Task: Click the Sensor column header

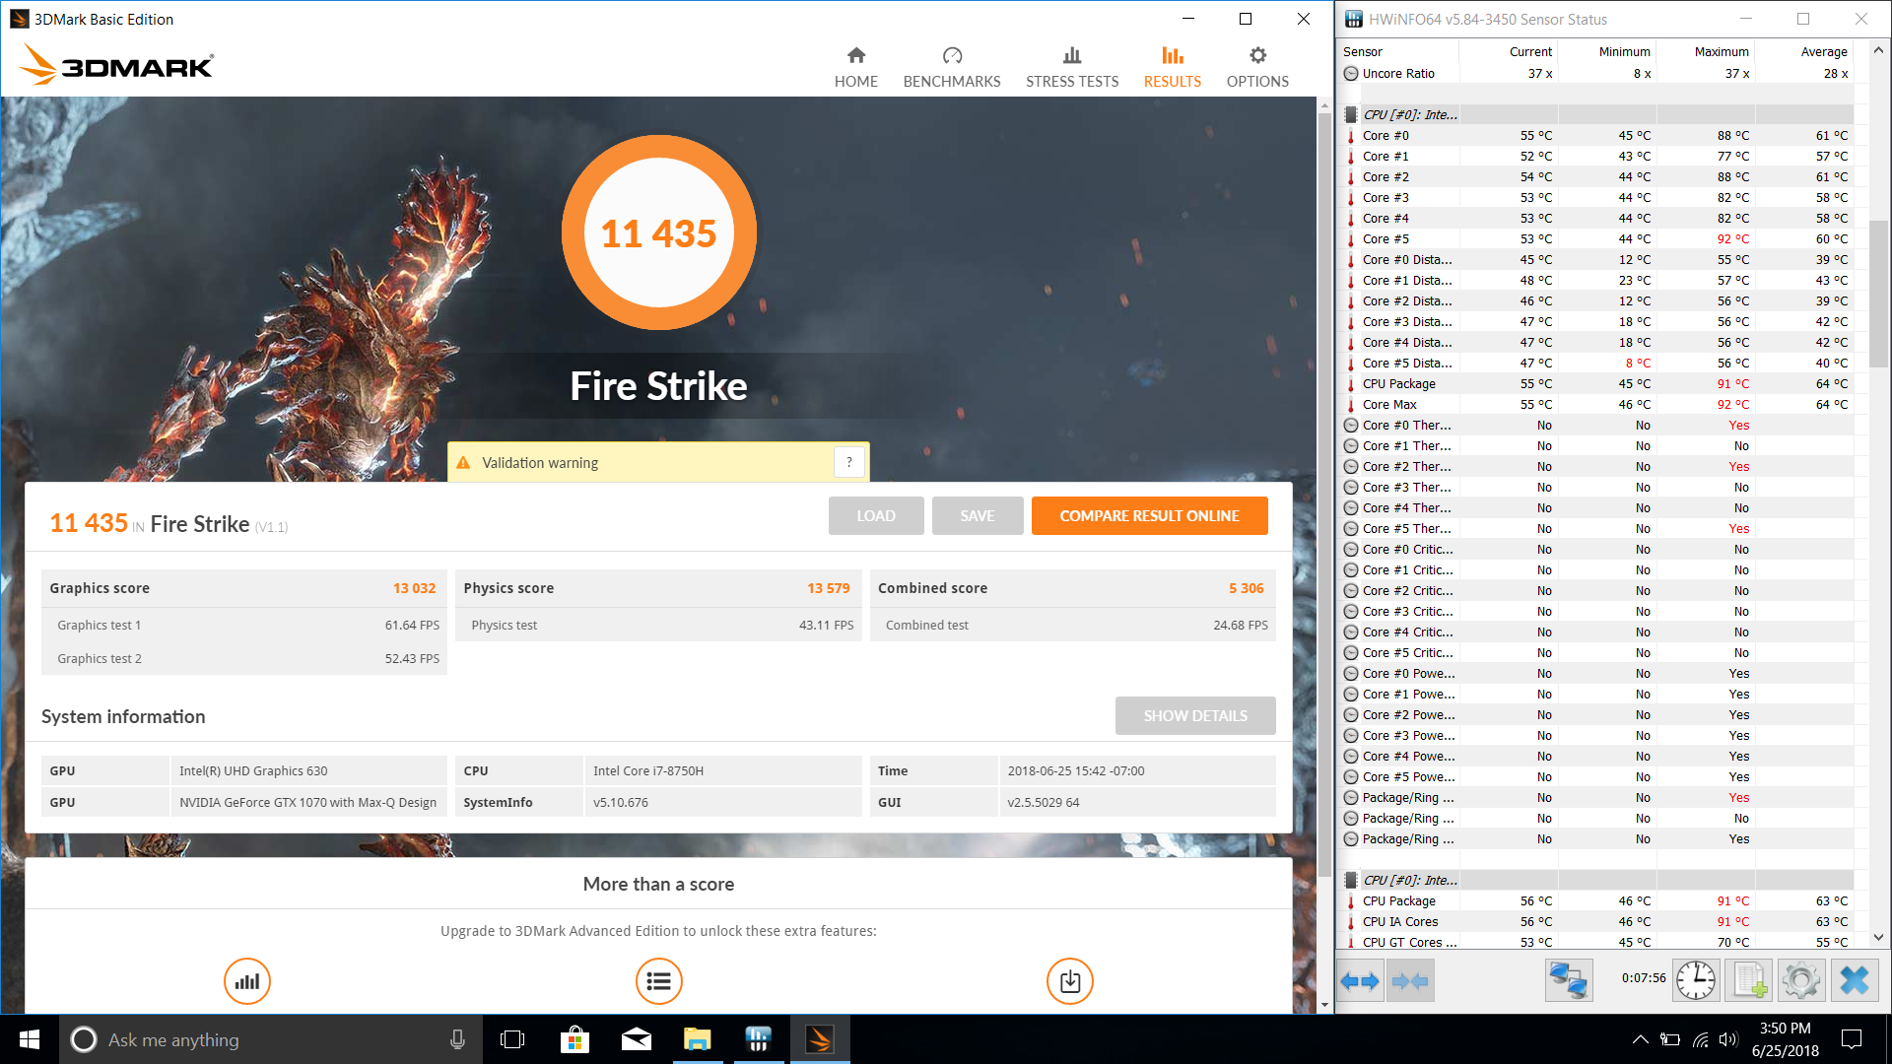Action: coord(1397,52)
